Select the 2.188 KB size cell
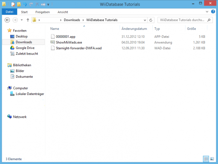 click(199, 48)
